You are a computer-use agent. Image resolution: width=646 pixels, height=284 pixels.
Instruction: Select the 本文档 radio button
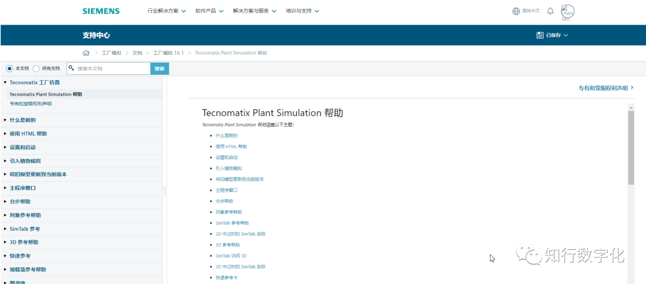coord(10,68)
